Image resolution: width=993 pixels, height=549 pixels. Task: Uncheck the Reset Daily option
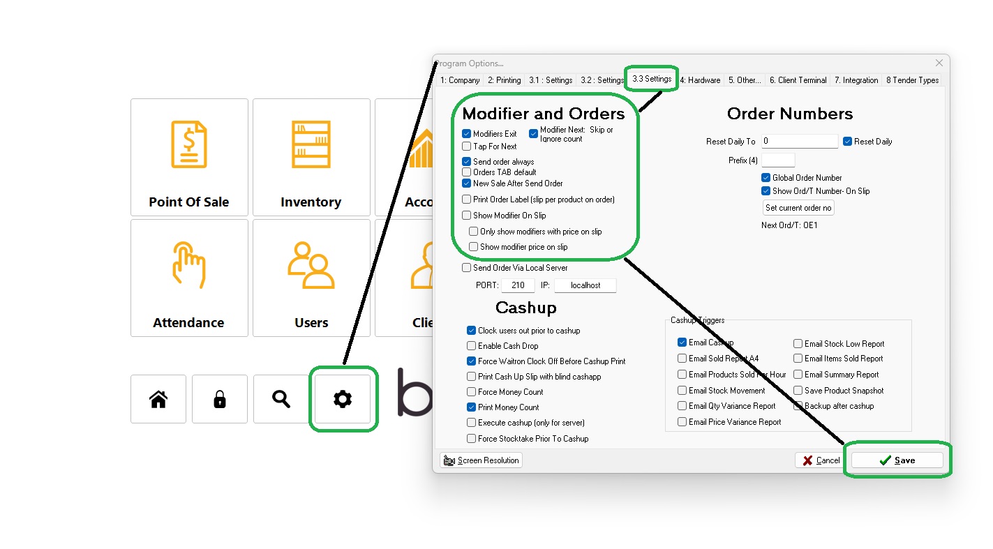(x=847, y=141)
